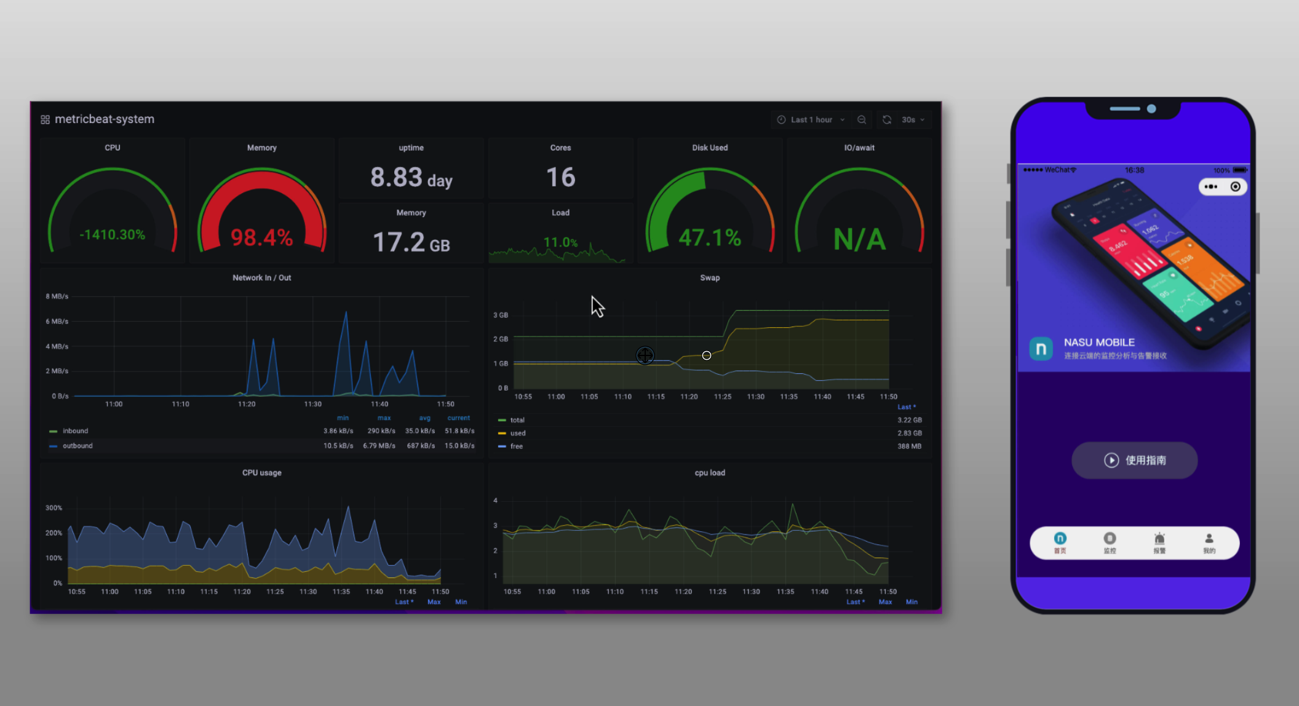
Task: Click the CPU gauge panel title
Action: point(113,148)
